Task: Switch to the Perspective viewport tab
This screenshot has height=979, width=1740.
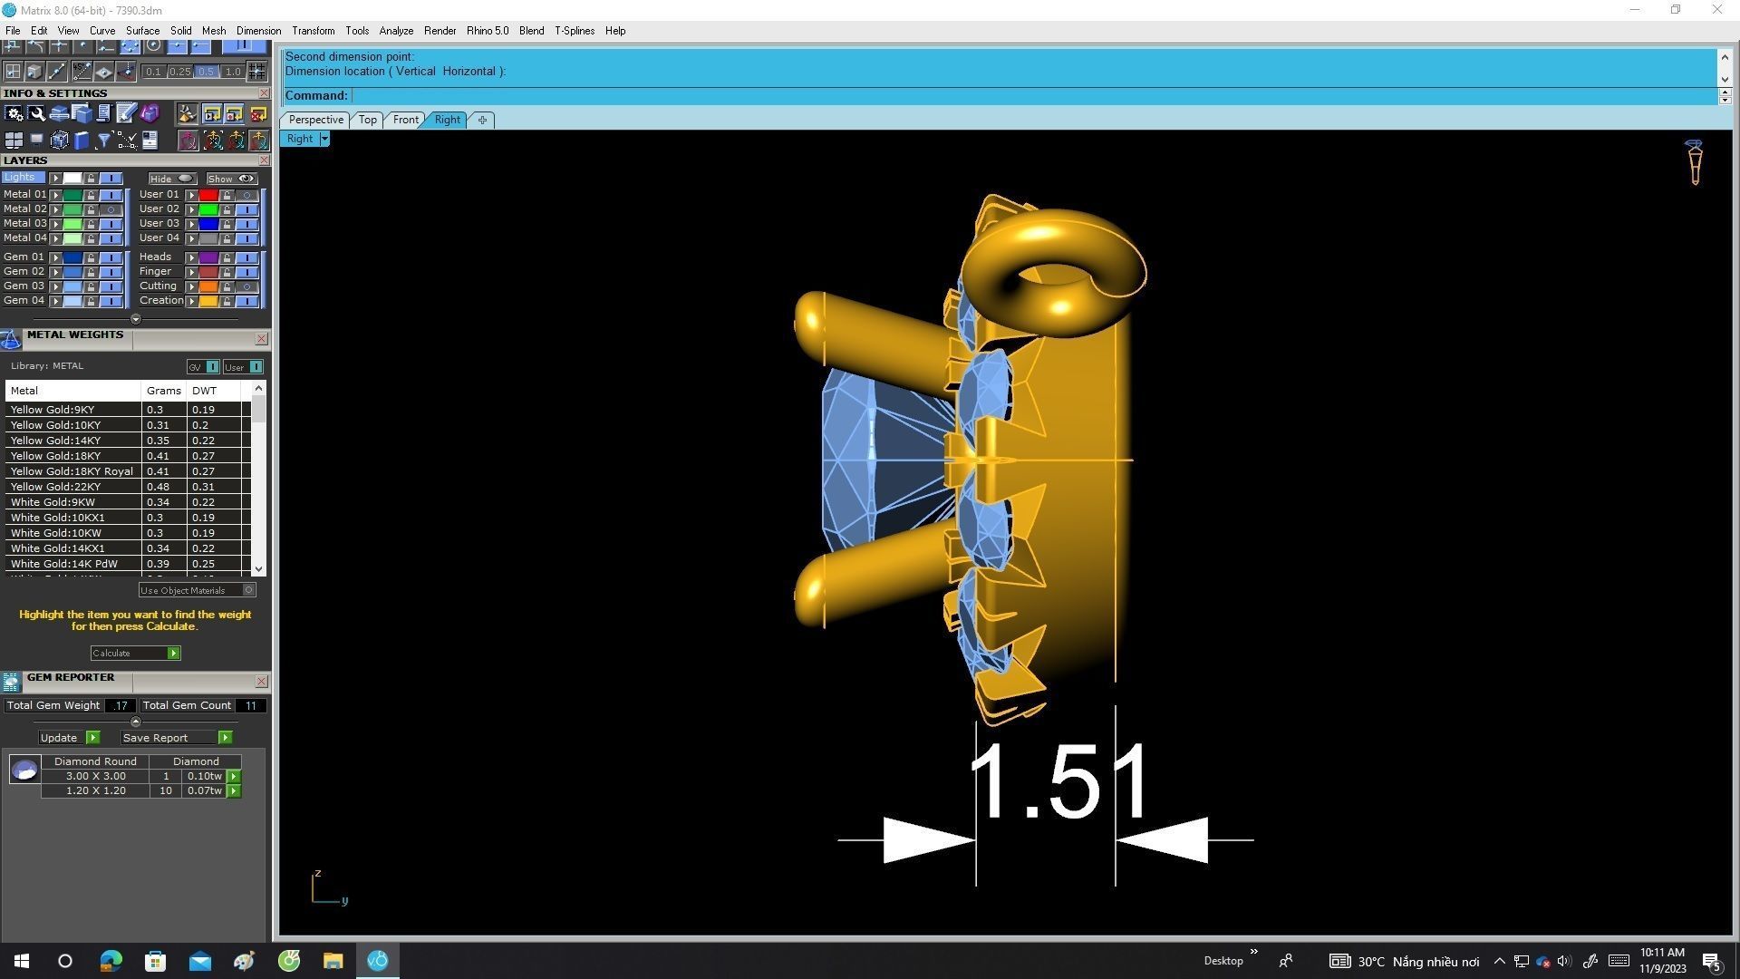Action: tap(315, 120)
